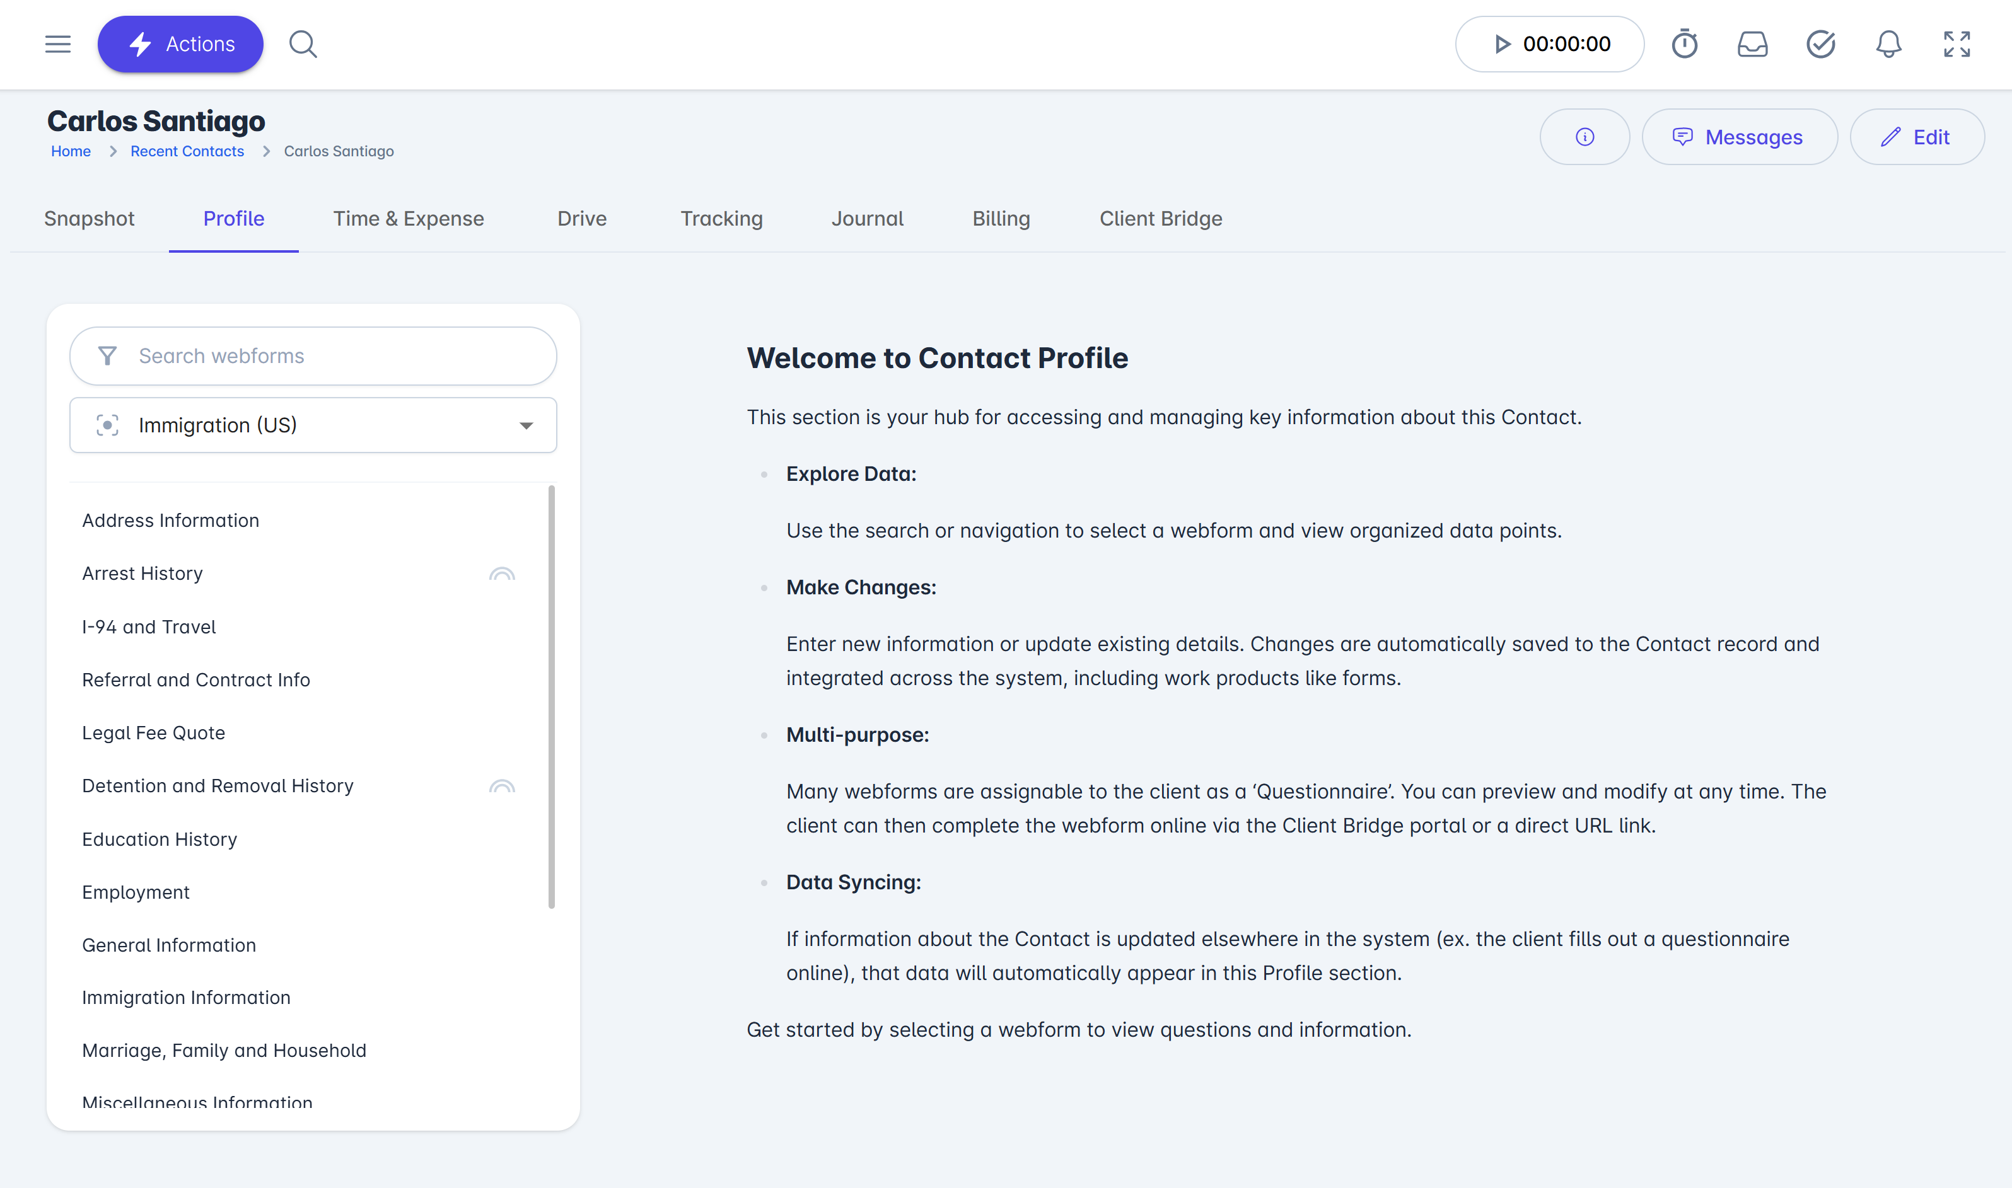Start the timer play button
The image size is (2012, 1188).
[x=1502, y=44]
